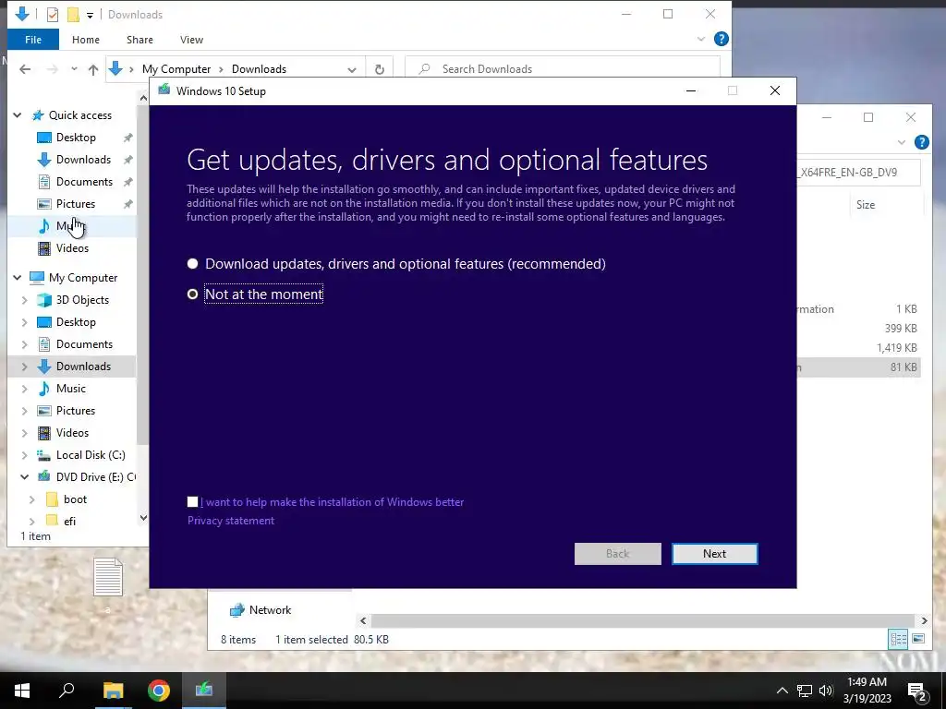Screen dimensions: 946x709
Task: Open the Share ribbon tab
Action: (x=139, y=40)
